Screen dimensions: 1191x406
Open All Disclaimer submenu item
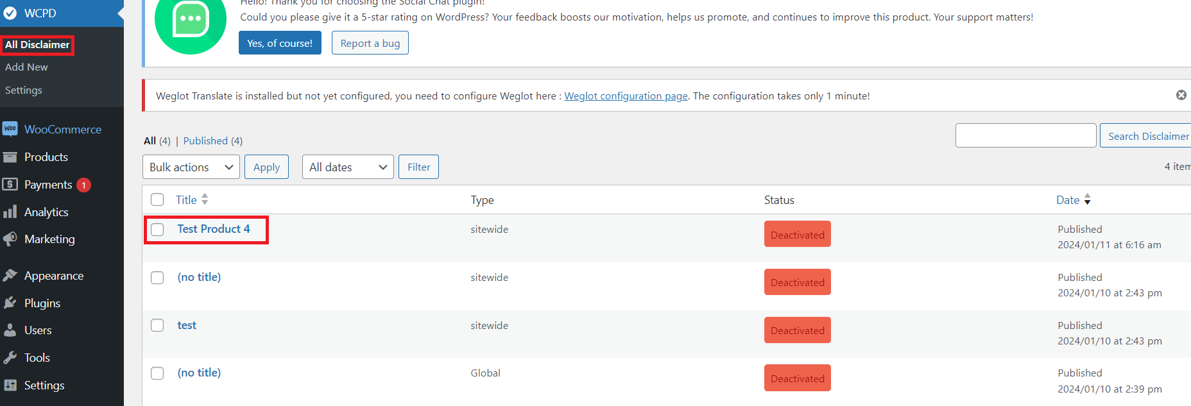point(37,45)
